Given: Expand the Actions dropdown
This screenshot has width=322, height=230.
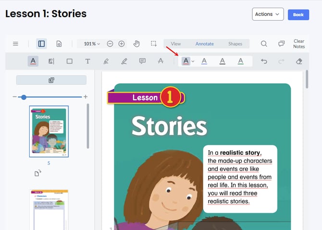Looking at the screenshot, I should coord(268,14).
